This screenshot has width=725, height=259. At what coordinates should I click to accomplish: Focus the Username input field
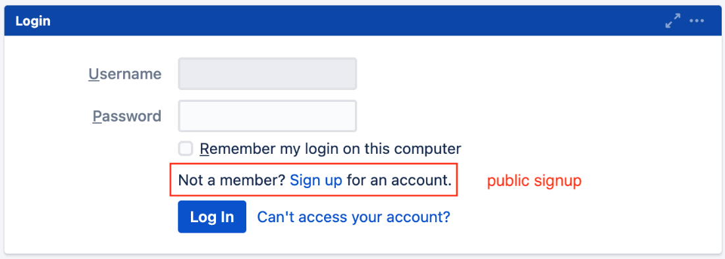pyautogui.click(x=267, y=74)
